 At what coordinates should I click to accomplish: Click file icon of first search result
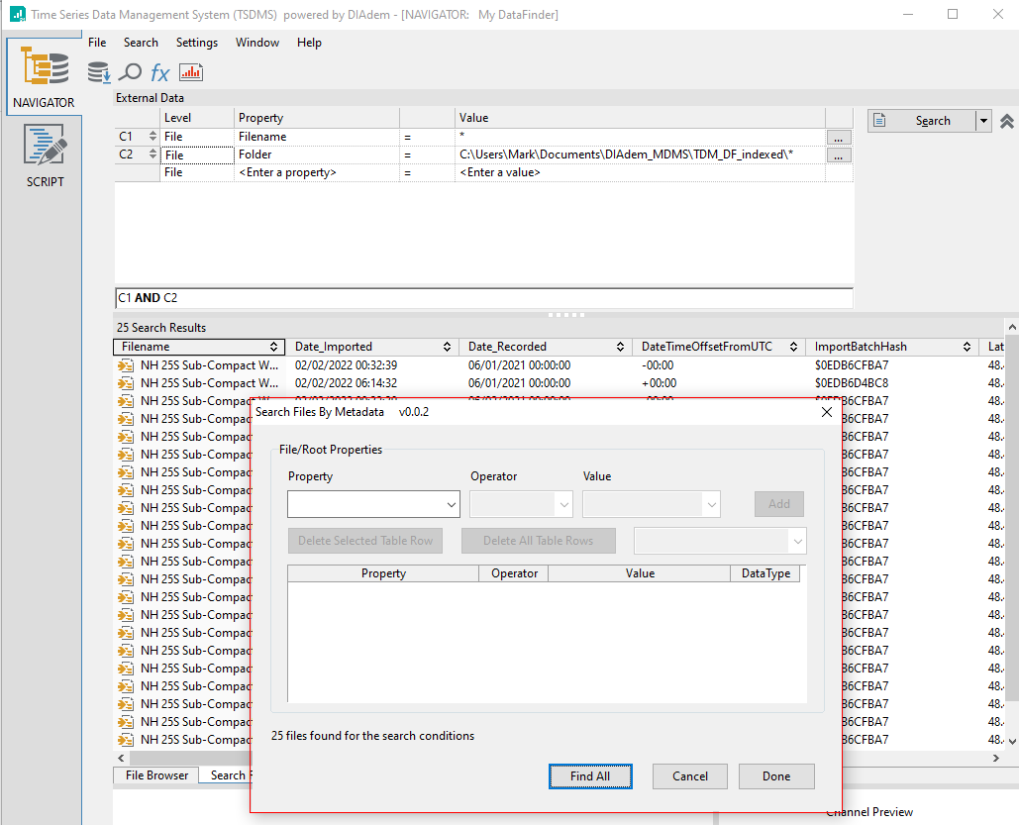point(126,365)
